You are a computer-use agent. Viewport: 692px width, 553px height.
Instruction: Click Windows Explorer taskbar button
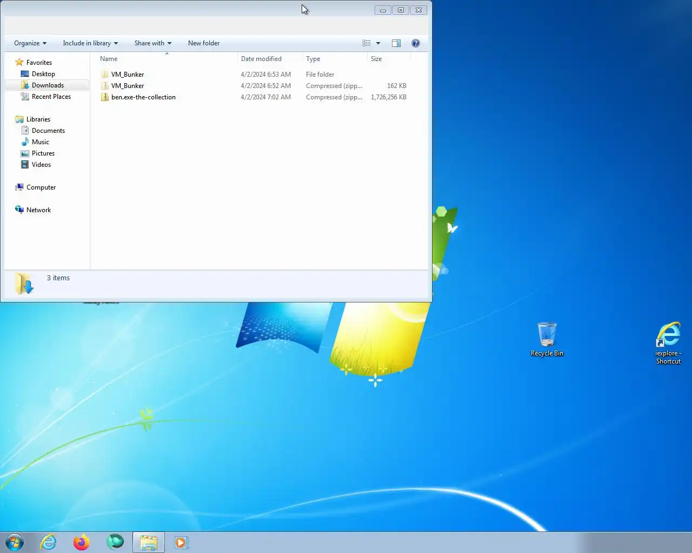(x=149, y=542)
